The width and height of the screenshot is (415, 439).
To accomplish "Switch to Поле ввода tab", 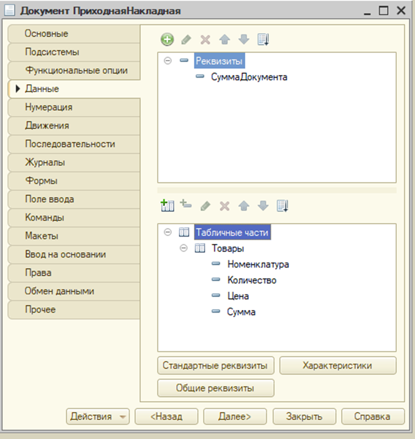I will click(74, 199).
